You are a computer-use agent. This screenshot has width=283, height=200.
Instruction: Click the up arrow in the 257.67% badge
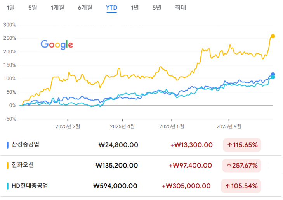point(229,166)
